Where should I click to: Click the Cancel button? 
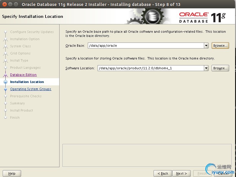223,173
